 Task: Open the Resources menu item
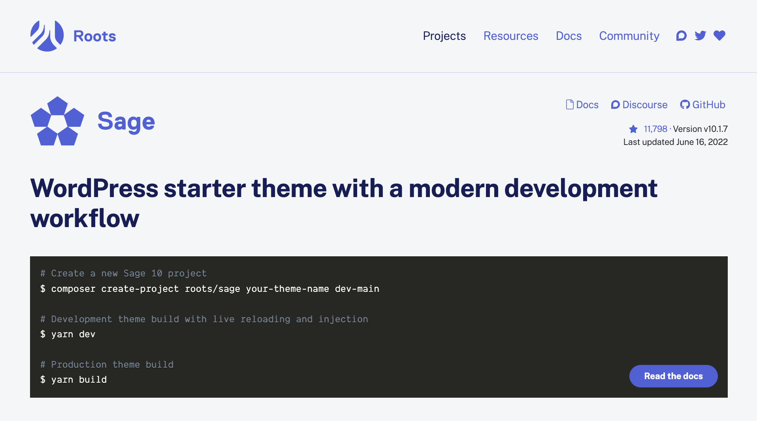[511, 36]
